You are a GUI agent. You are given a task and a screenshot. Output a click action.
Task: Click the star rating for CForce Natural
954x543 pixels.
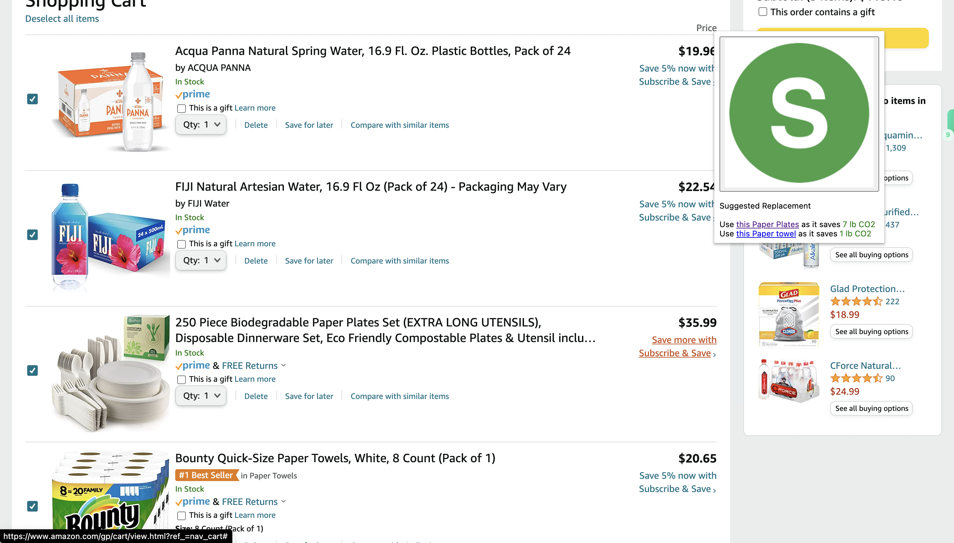pyautogui.click(x=856, y=378)
